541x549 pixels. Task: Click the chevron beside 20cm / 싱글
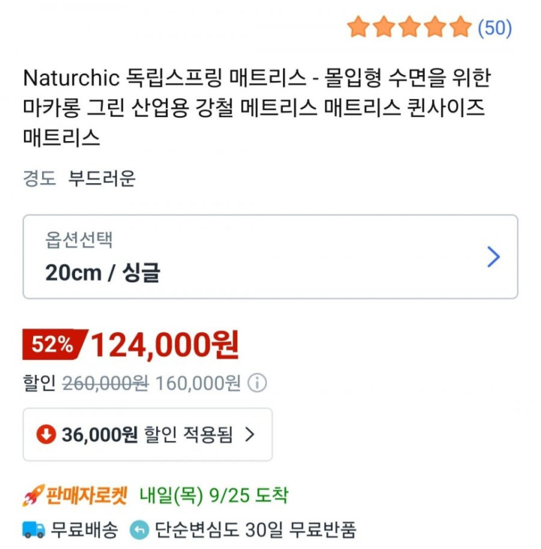(x=493, y=257)
